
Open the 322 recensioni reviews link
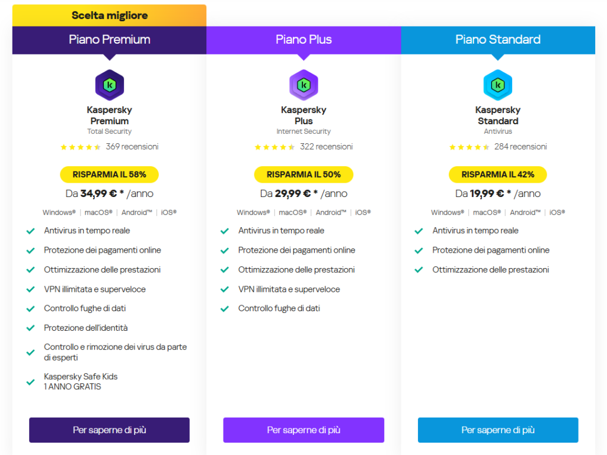[327, 147]
